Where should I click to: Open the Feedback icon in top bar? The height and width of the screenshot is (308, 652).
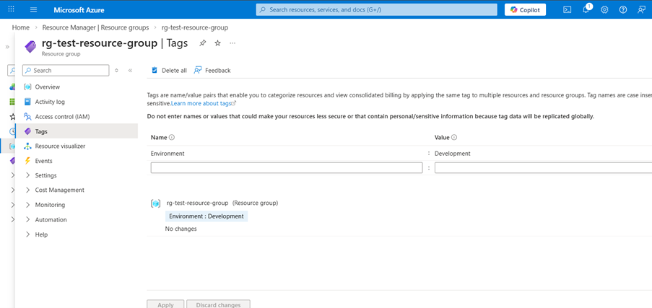pyautogui.click(x=641, y=9)
